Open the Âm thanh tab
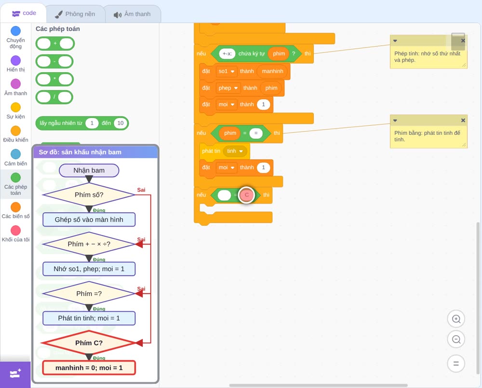Viewport: 482px width, 388px height. tap(132, 14)
